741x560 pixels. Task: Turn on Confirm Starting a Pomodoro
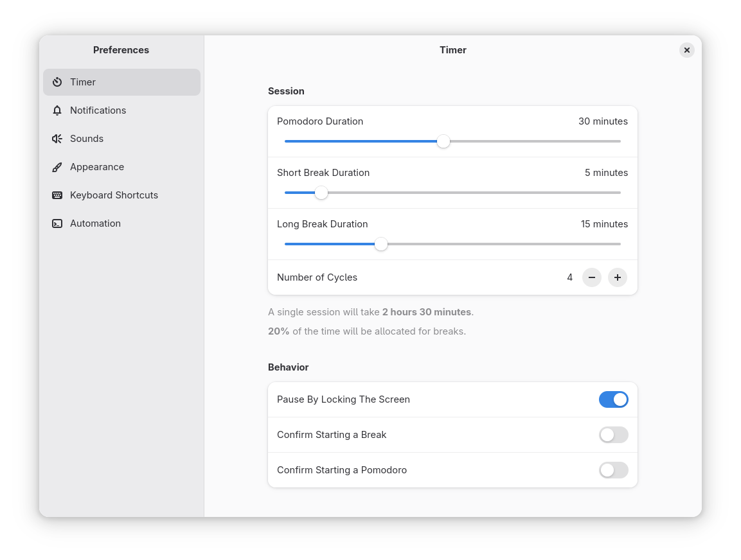[613, 470]
